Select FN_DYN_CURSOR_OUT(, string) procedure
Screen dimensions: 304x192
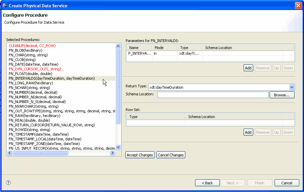(x=35, y=69)
